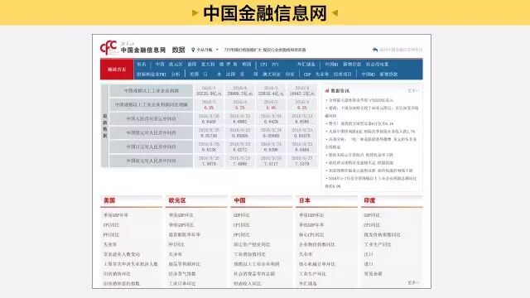
Task: Click 更多 in the 数据资讯 panel
Action: coord(413,90)
